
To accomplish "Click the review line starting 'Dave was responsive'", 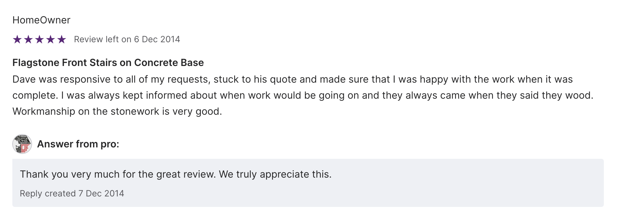I will [292, 79].
